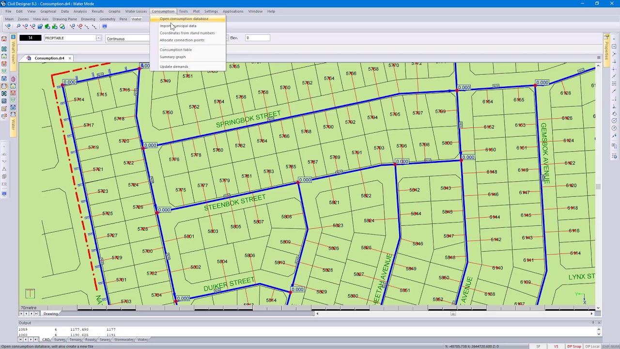
Task: Switch to the Terrain module tab
Action: pyautogui.click(x=75, y=340)
